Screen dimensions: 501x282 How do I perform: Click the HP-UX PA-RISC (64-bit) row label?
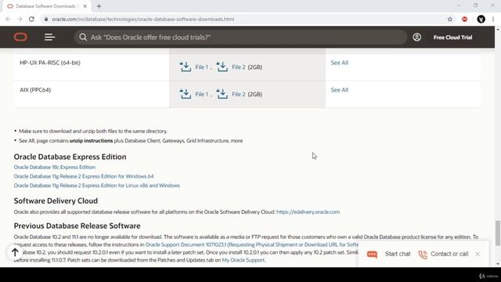(x=50, y=63)
